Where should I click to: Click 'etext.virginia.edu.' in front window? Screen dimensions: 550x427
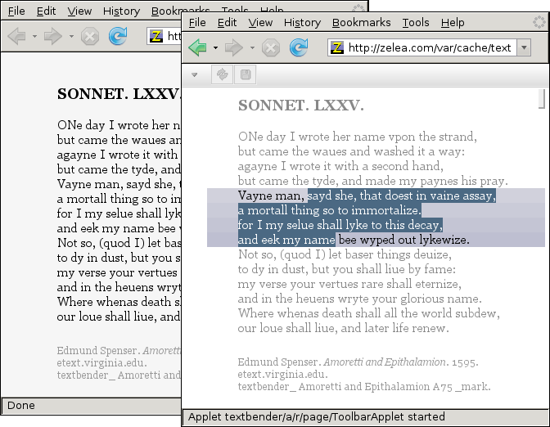[282, 375]
